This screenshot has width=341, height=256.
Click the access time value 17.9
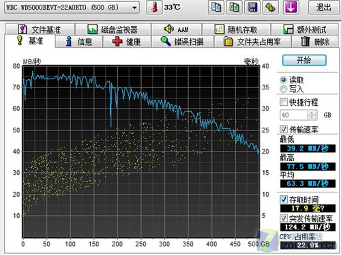click(308, 208)
